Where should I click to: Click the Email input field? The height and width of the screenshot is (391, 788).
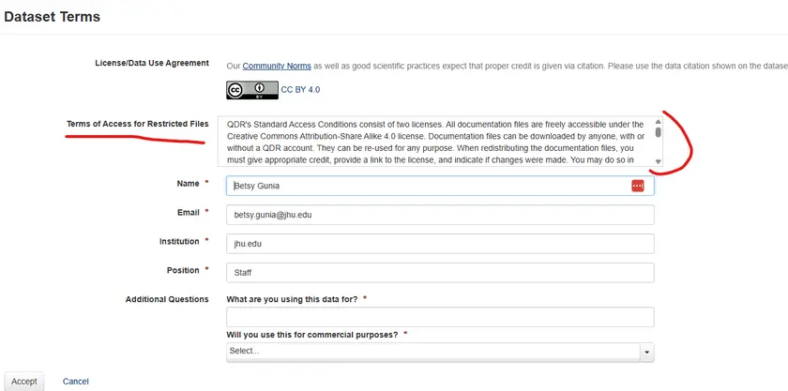tap(440, 215)
